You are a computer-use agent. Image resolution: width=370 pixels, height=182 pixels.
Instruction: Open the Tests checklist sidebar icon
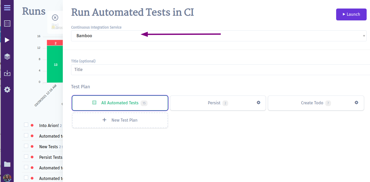click(7, 24)
